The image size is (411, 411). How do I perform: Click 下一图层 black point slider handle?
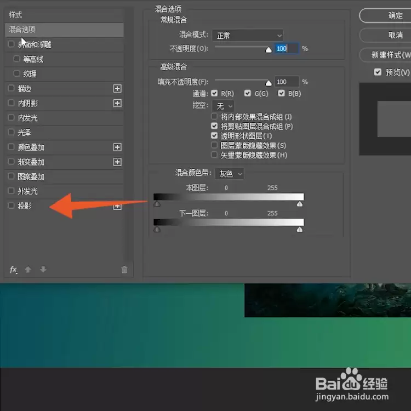pos(157,230)
